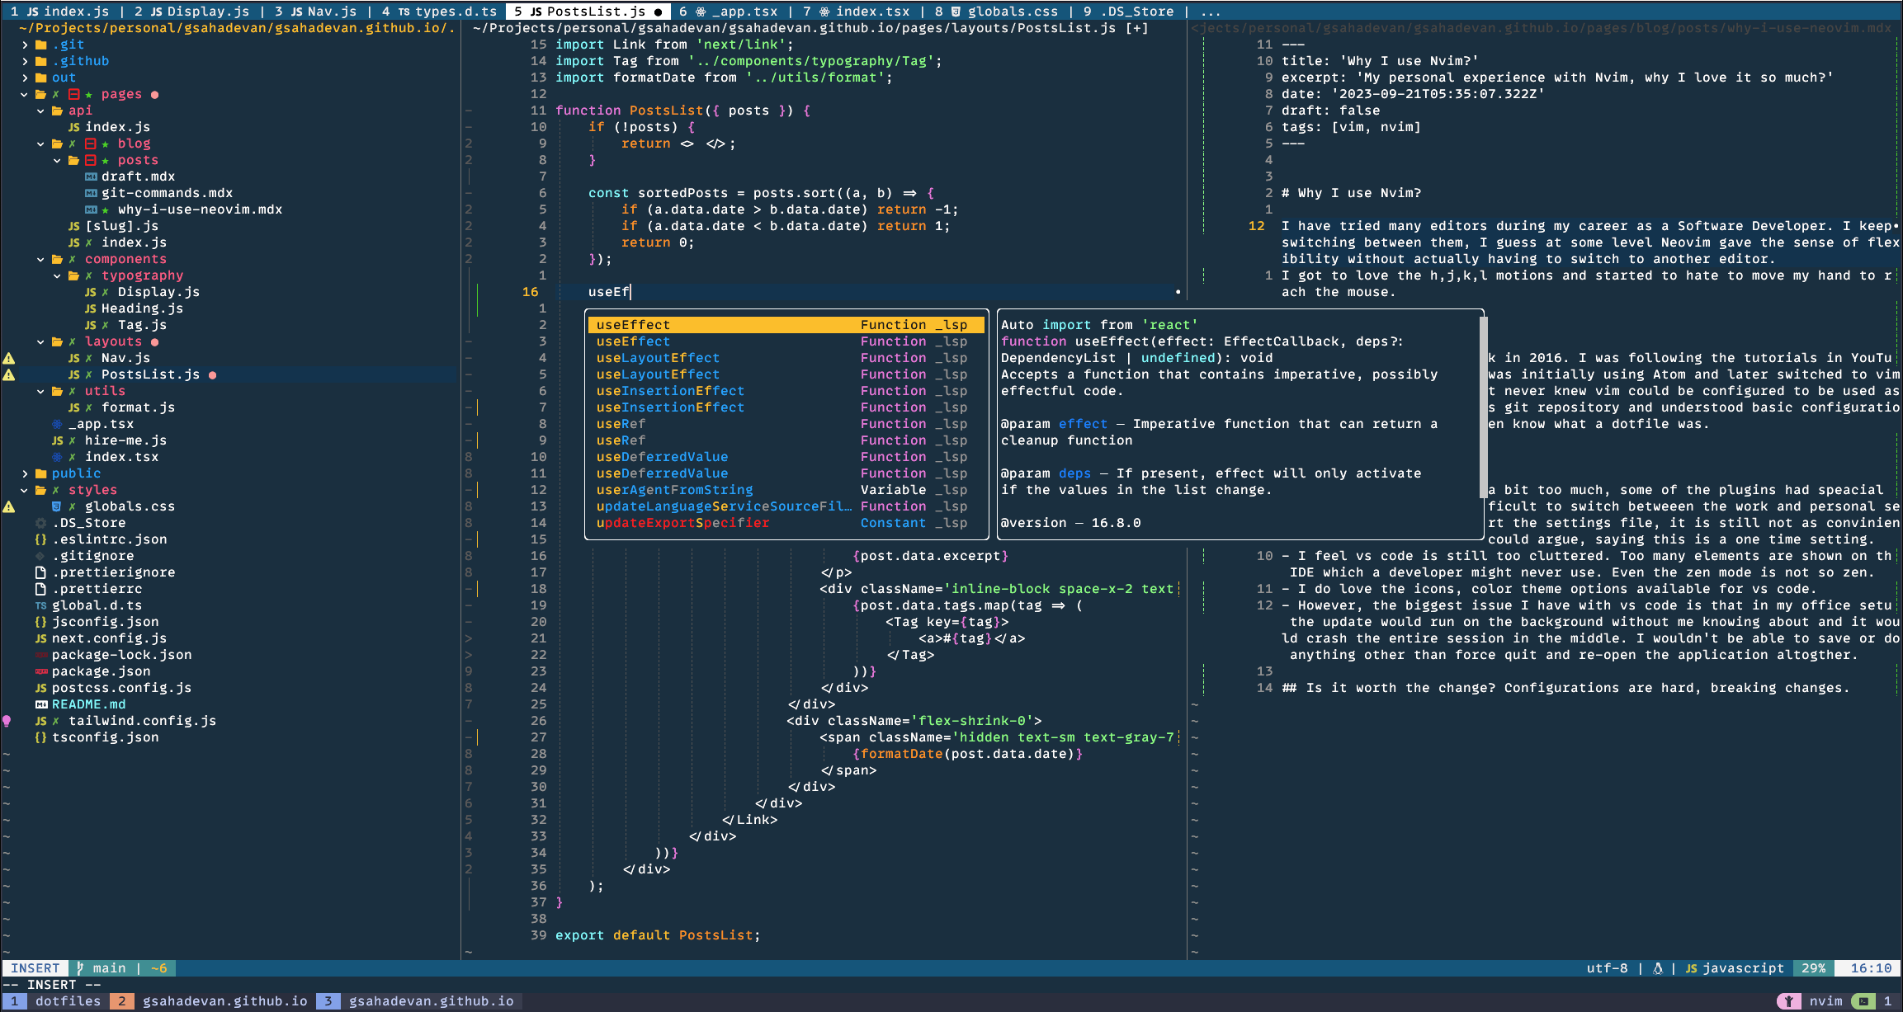This screenshot has height=1012, width=1903.
Task: Click git icon beside .gitignore
Action: pyautogui.click(x=40, y=556)
